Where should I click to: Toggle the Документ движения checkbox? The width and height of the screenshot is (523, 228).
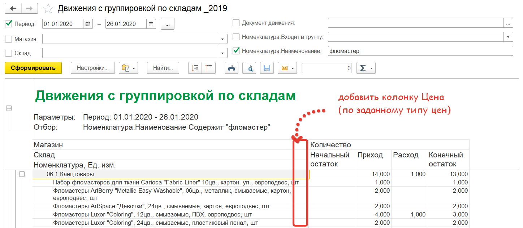click(x=236, y=23)
